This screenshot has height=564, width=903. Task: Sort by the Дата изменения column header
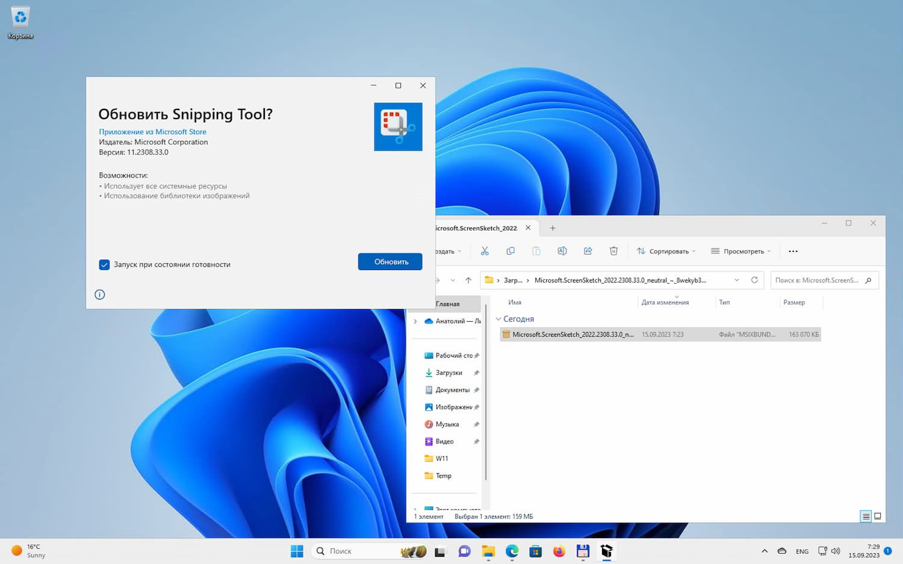[665, 302]
